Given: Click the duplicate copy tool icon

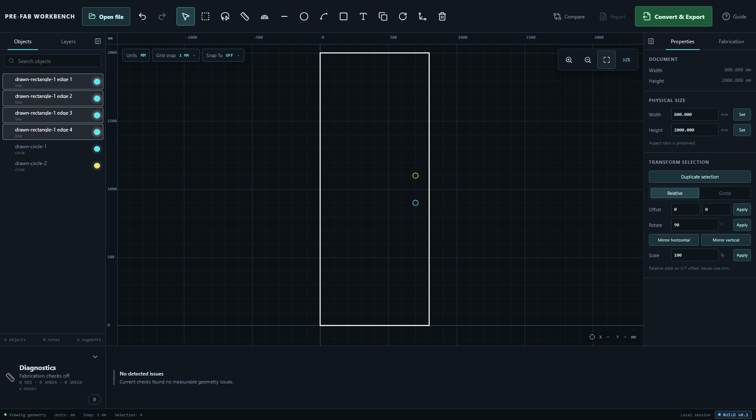Looking at the screenshot, I should coord(383,17).
